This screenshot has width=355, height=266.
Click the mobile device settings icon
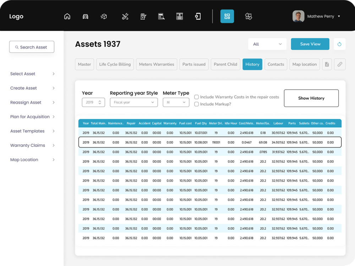(x=198, y=16)
